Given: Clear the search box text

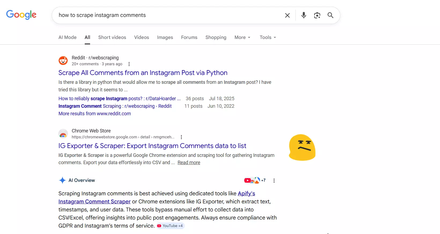Looking at the screenshot, I should [287, 15].
